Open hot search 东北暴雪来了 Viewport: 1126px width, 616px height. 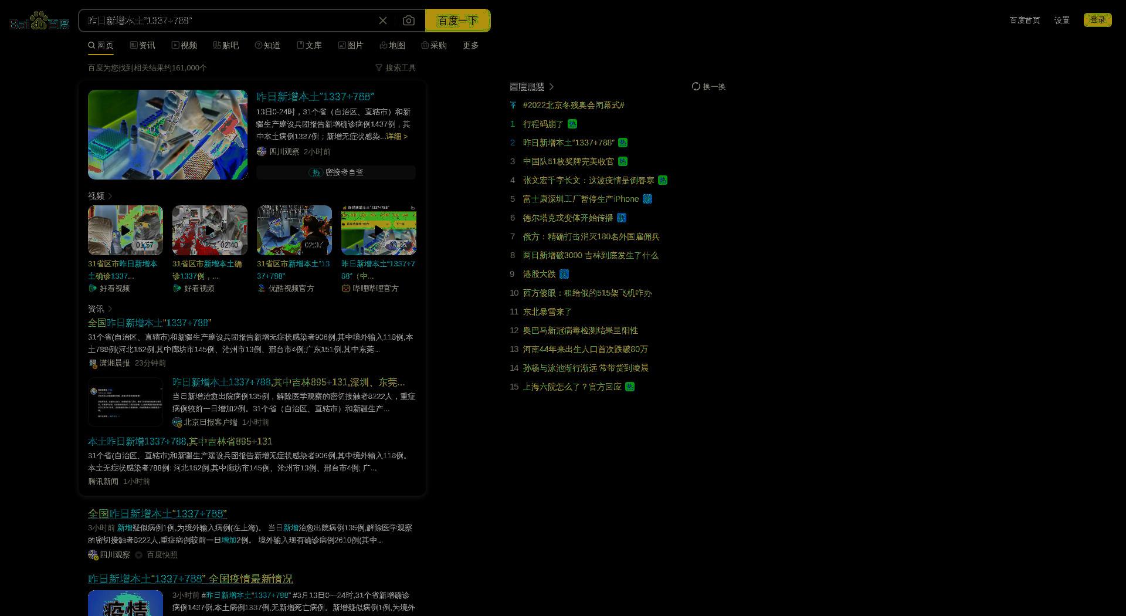[x=547, y=312]
